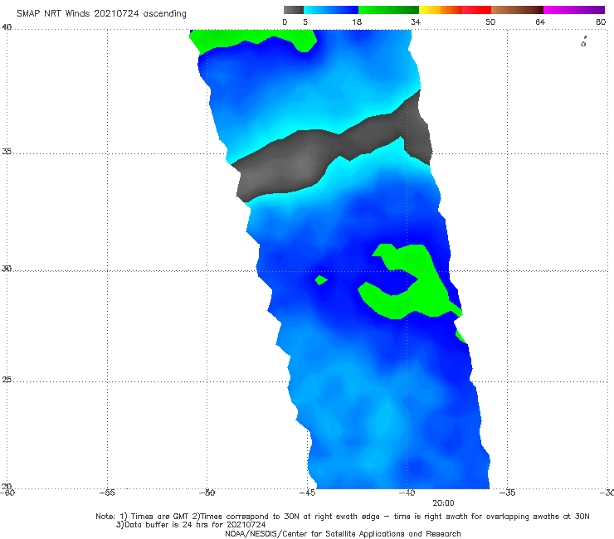Select the green 18-34 colorbar segment
This screenshot has width=614, height=539.
coord(388,10)
